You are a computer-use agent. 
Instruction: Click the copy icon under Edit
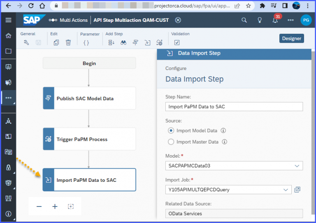[x=56, y=42]
